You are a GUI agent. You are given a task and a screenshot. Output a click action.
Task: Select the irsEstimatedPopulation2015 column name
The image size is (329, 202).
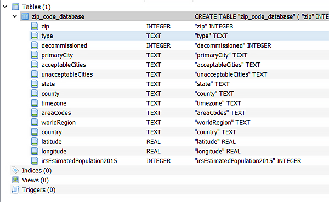point(79,161)
